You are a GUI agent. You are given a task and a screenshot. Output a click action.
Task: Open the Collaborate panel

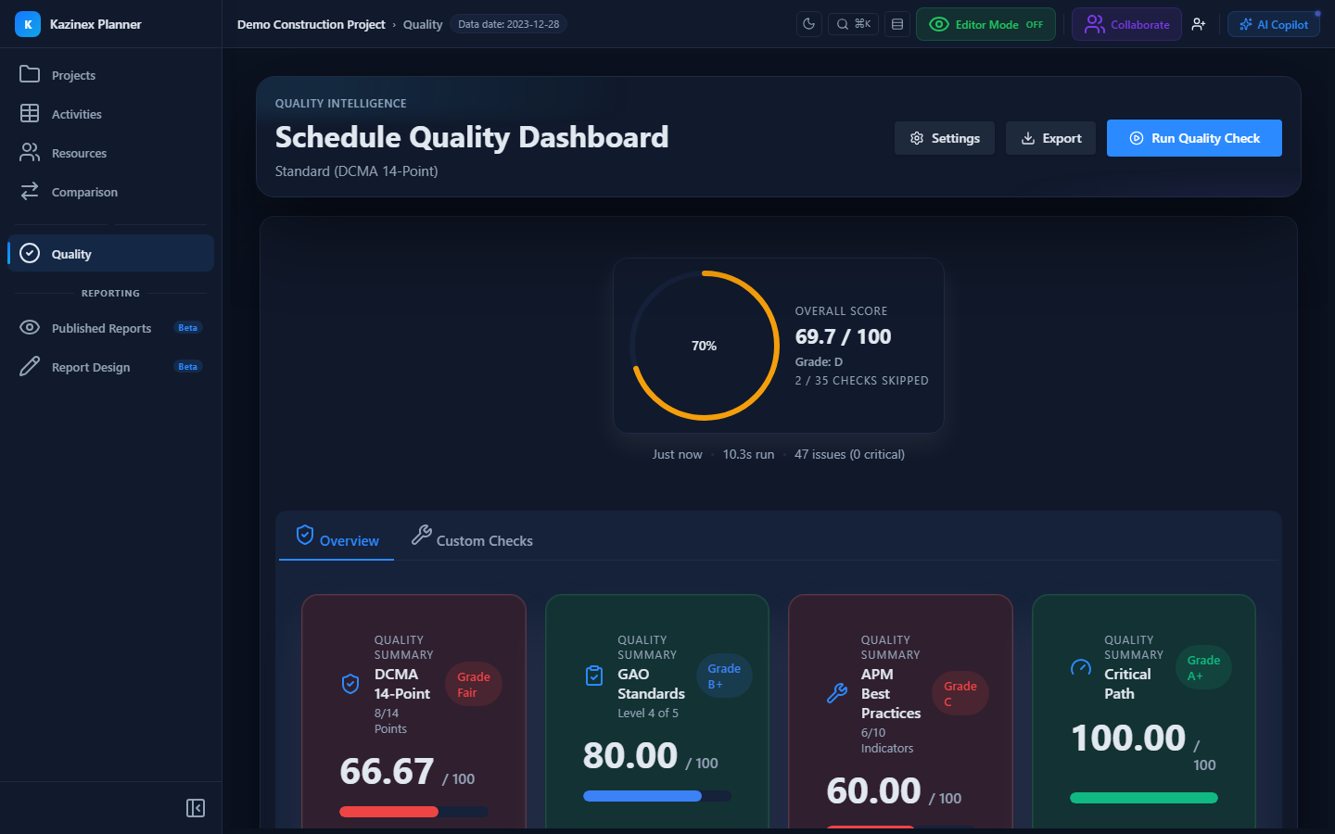click(x=1126, y=24)
